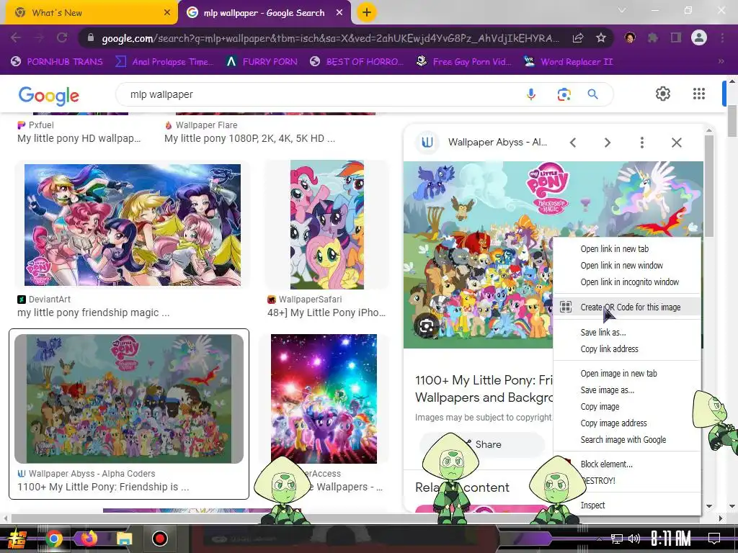
Task: Show more bookmarks with double chevron
Action: 721,61
